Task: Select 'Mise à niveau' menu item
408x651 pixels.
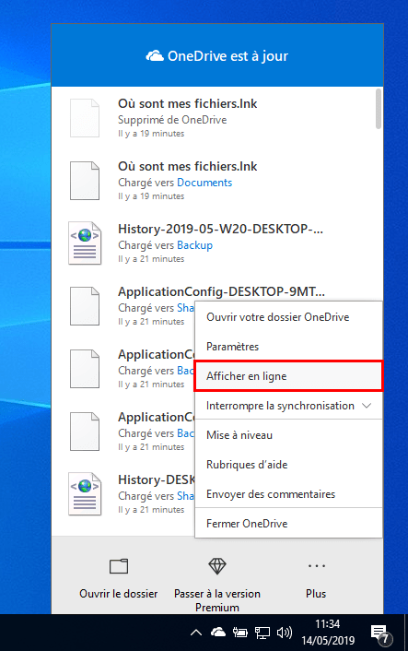Action: tap(288, 434)
